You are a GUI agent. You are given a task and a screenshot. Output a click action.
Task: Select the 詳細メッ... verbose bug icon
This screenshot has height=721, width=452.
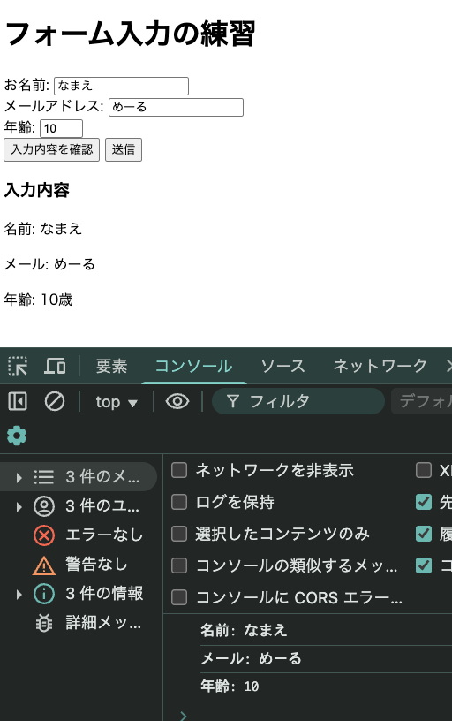tap(44, 624)
